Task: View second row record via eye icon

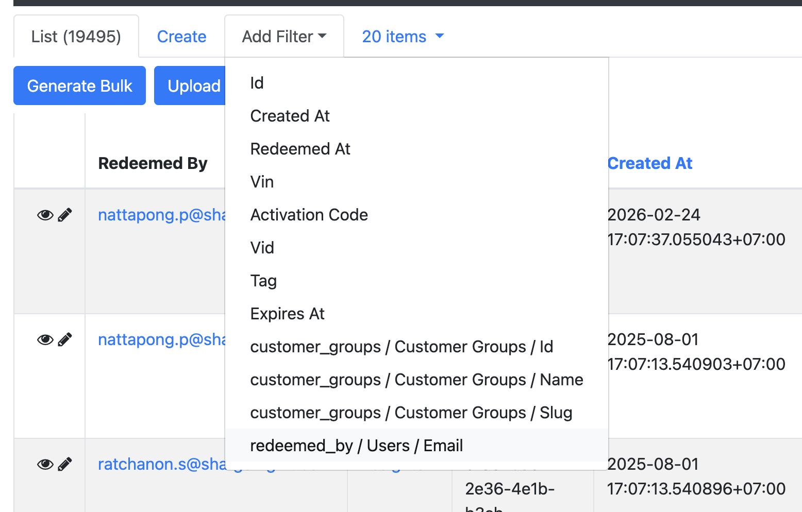Action: tap(45, 339)
